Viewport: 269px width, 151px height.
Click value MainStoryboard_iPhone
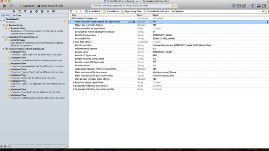tap(164, 72)
